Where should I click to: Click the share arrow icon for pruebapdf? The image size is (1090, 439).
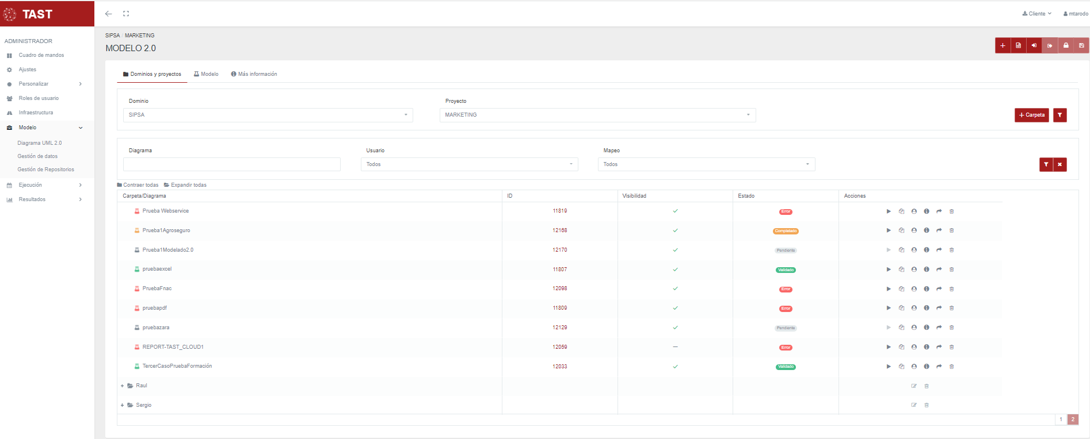[939, 308]
